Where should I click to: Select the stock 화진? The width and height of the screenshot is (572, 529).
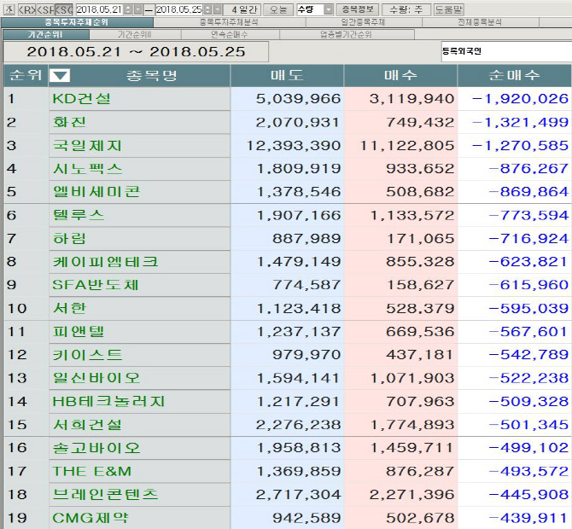tap(69, 122)
